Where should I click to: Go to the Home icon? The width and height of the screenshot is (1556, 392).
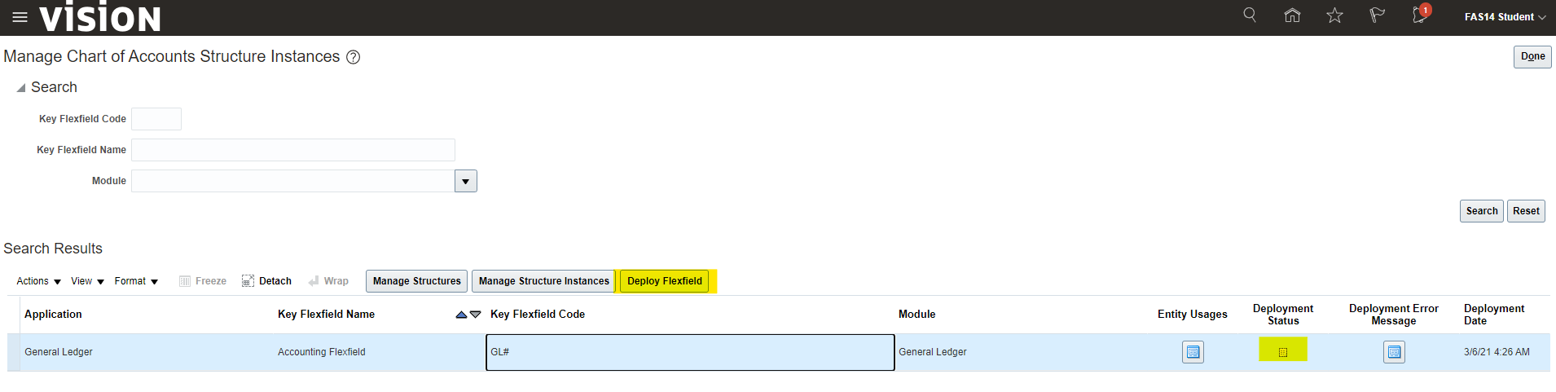click(x=1292, y=15)
